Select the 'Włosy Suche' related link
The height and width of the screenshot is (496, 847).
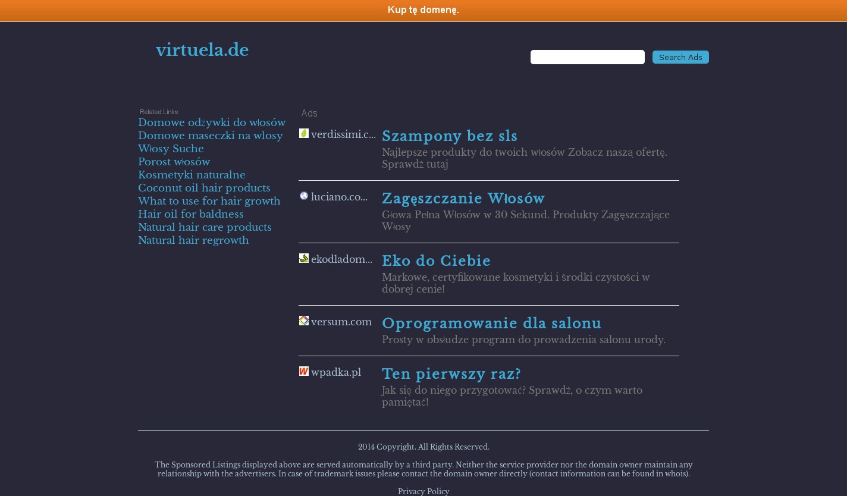[171, 149]
